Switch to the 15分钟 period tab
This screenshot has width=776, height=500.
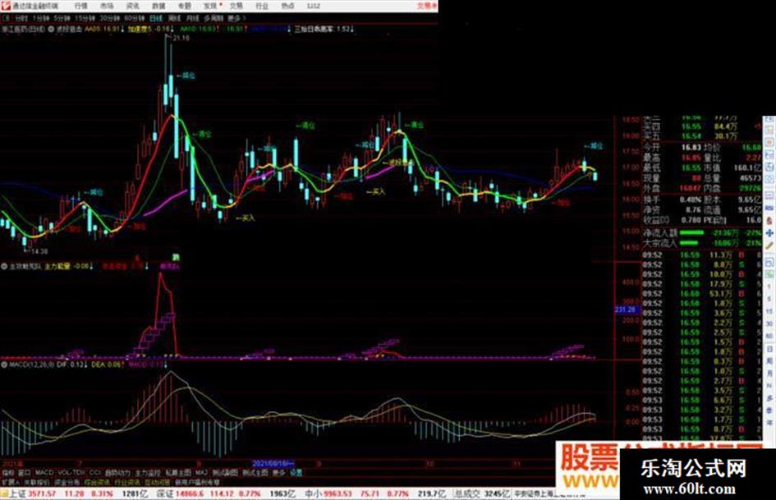(x=85, y=18)
